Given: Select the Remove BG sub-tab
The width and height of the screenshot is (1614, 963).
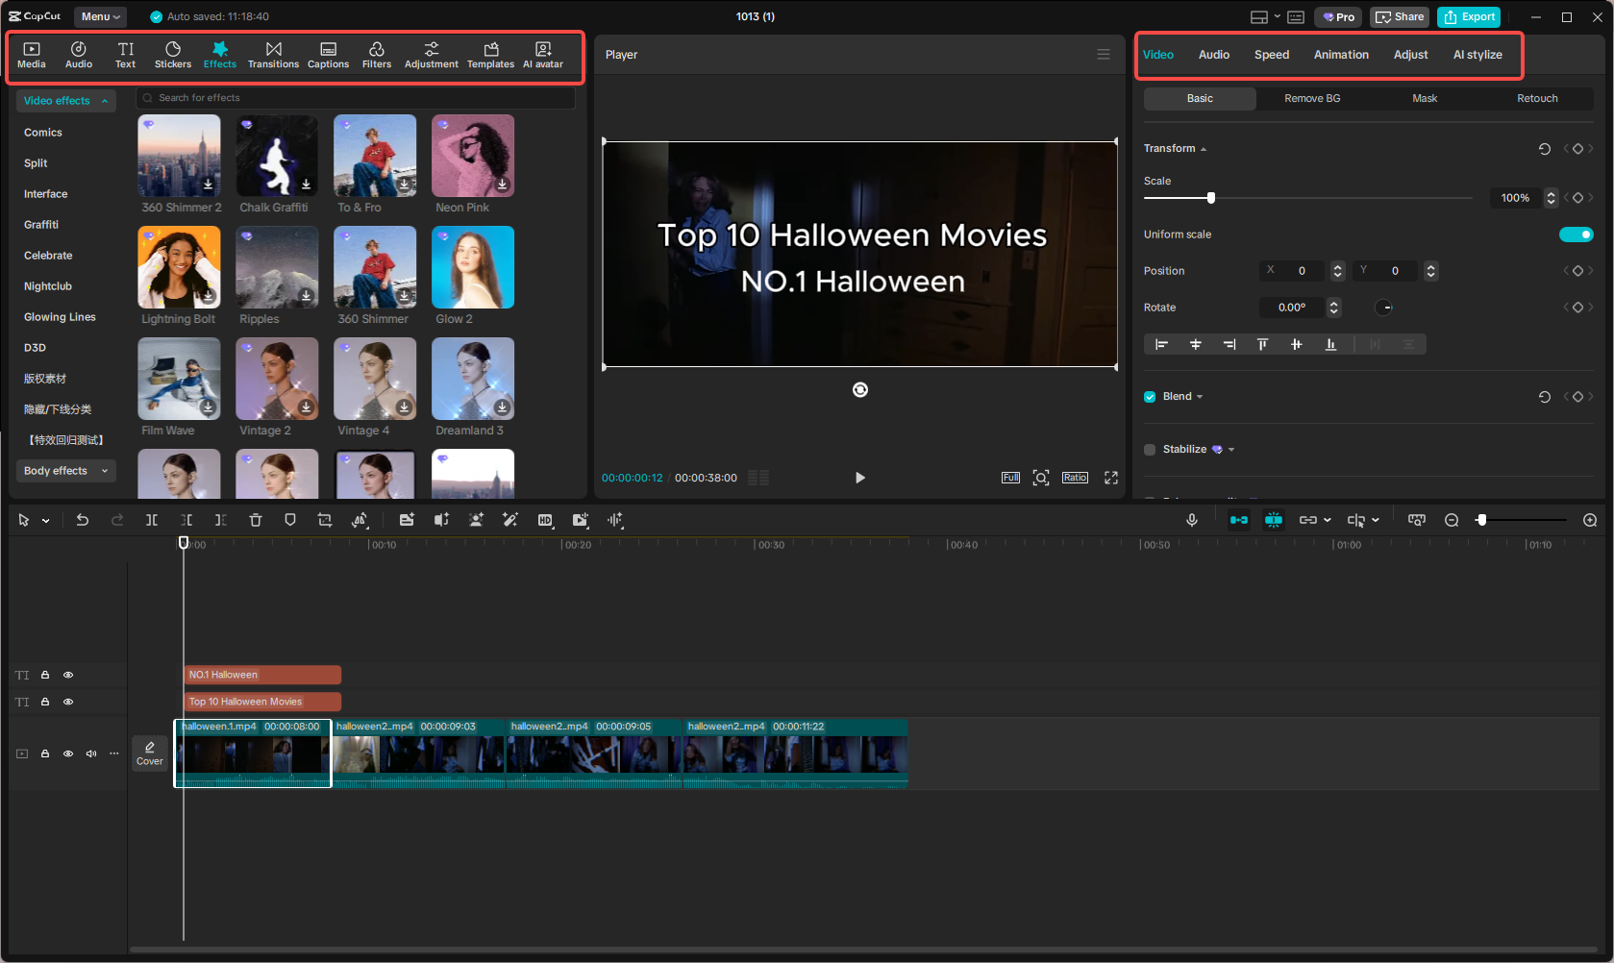Looking at the screenshot, I should tap(1312, 99).
